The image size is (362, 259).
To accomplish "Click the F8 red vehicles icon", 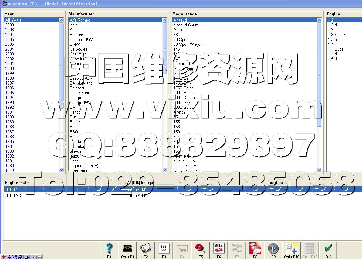I will (255, 249).
